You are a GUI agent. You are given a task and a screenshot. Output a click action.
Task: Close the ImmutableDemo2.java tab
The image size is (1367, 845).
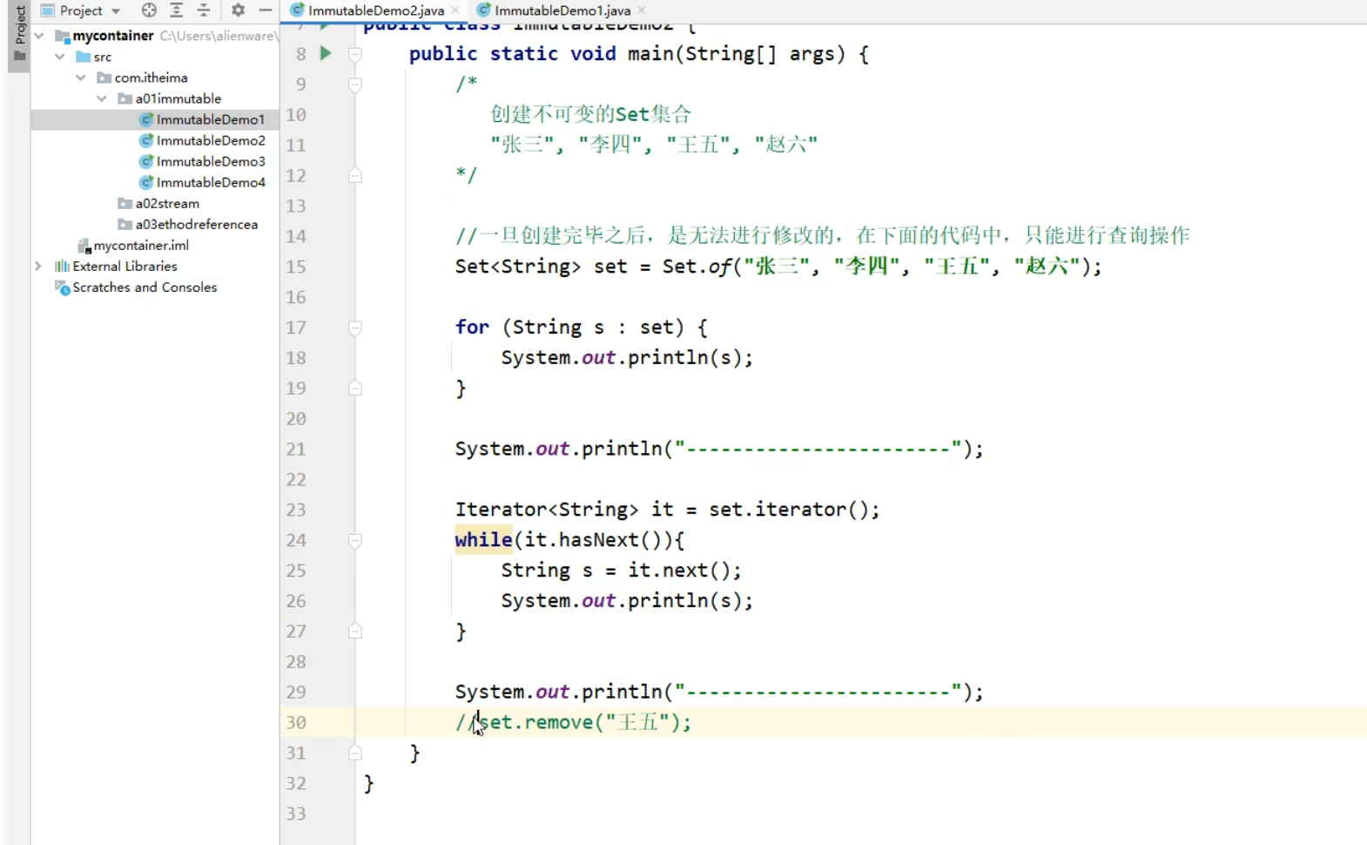tap(455, 10)
